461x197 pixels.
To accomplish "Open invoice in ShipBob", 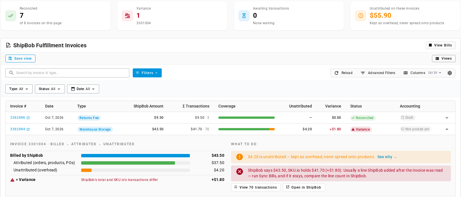I will 304,187.
